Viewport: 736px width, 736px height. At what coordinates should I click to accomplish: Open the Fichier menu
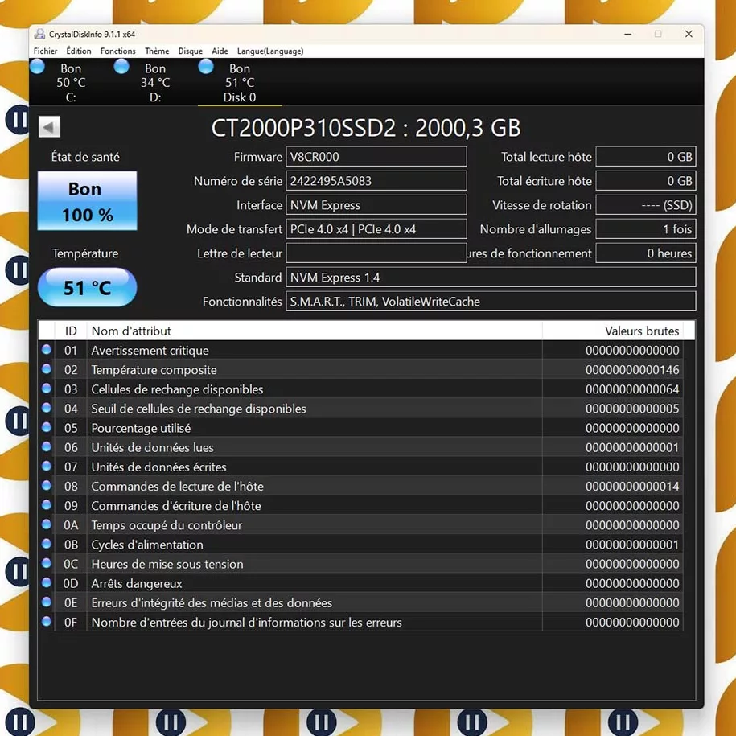pos(45,51)
